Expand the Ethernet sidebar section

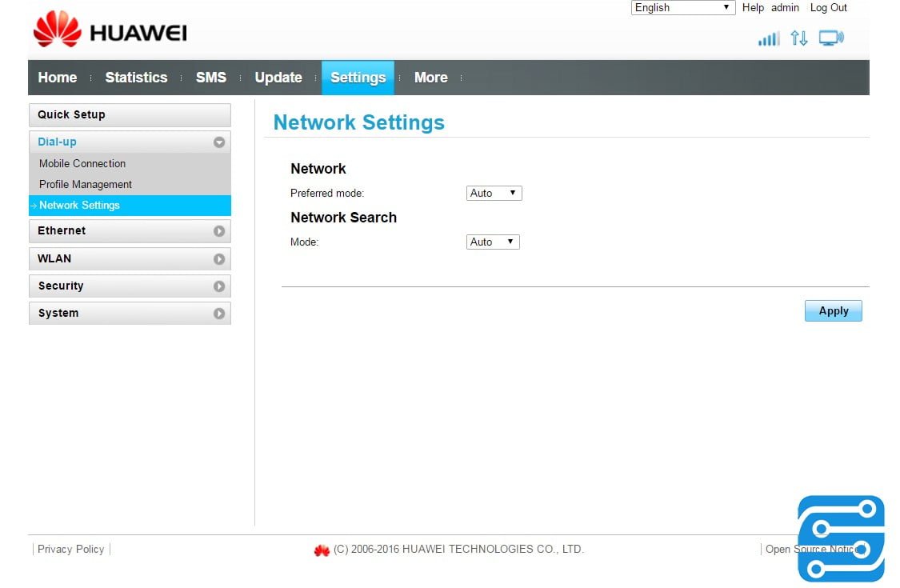pyautogui.click(x=218, y=231)
